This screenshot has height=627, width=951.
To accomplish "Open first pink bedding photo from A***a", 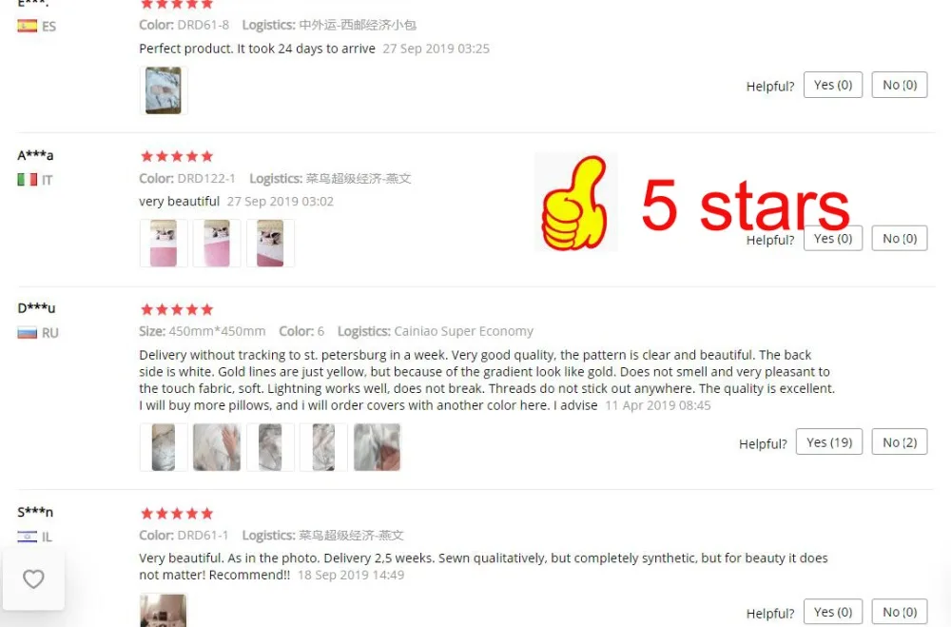I will pyautogui.click(x=164, y=244).
